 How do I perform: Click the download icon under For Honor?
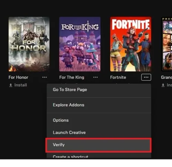[x=11, y=85]
